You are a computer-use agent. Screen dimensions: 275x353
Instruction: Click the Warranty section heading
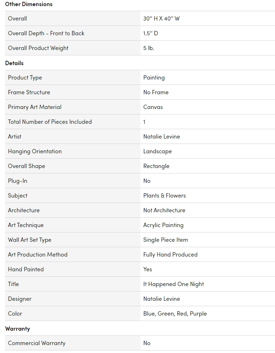coord(18,329)
